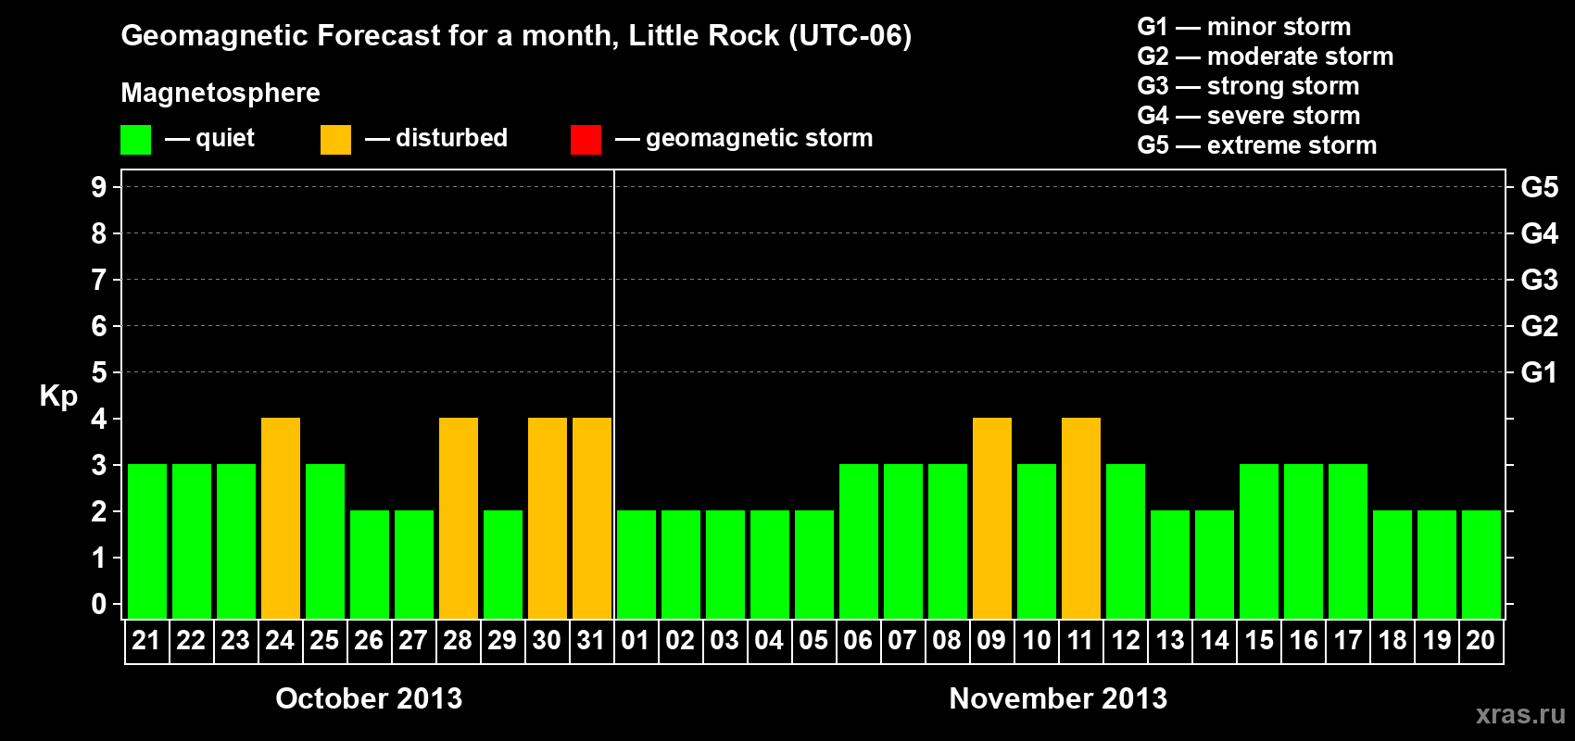This screenshot has height=741, width=1575.
Task: Click the Kp axis value 9
Action: pyautogui.click(x=99, y=187)
